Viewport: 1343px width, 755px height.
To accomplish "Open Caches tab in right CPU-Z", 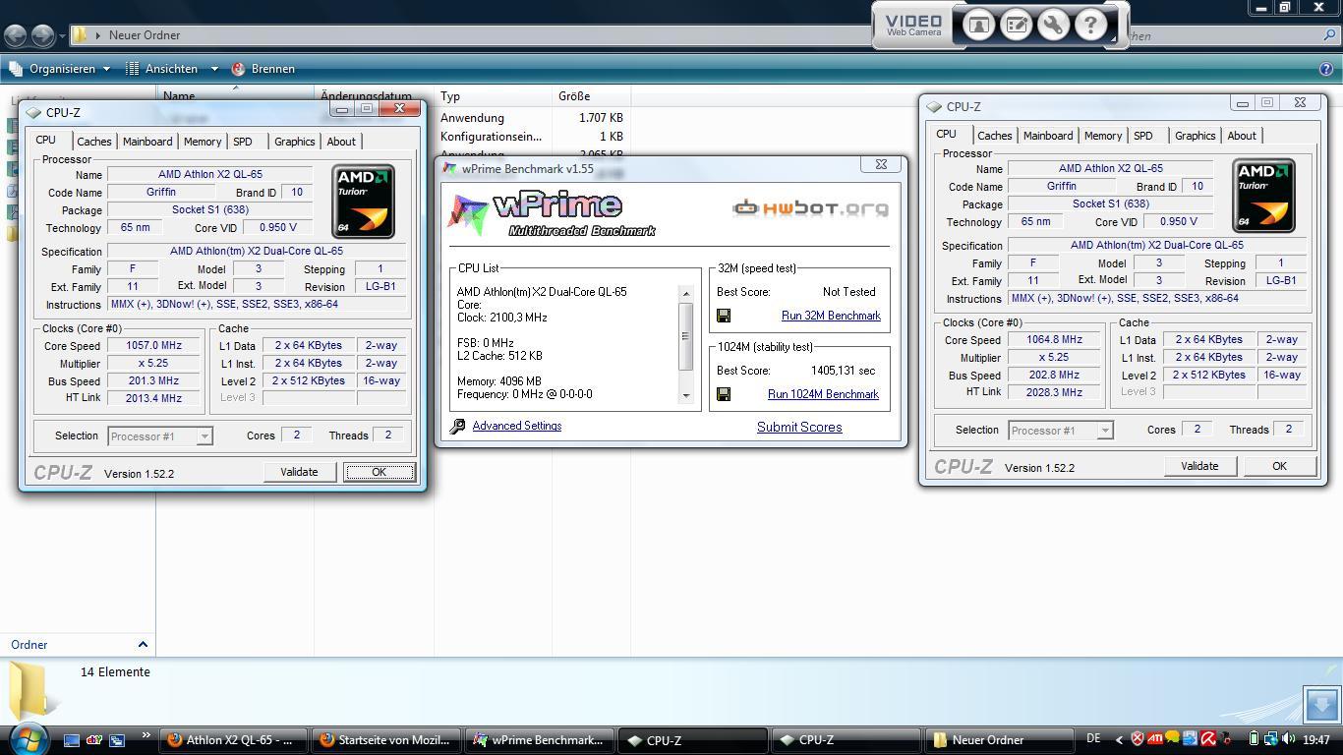I will 995,136.
